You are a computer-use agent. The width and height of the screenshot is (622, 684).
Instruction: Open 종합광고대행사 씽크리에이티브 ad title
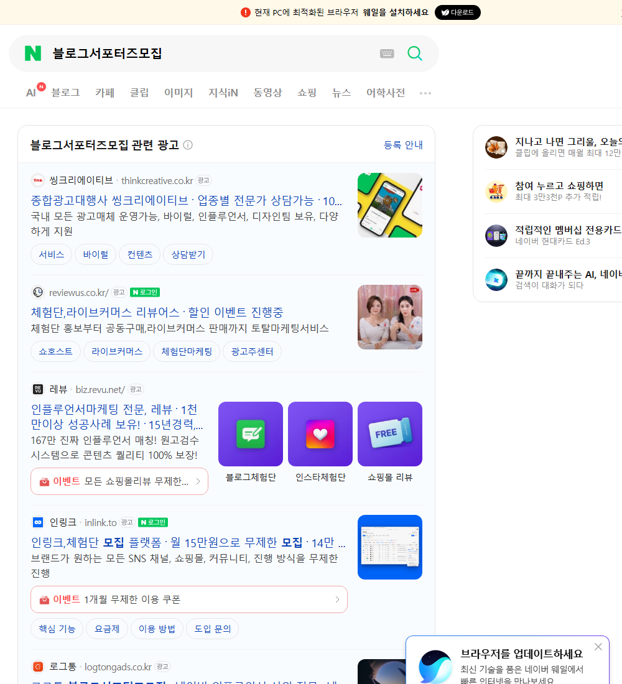[187, 200]
